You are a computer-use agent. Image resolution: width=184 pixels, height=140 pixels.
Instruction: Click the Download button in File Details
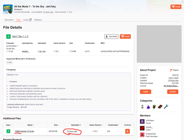pos(112,36)
